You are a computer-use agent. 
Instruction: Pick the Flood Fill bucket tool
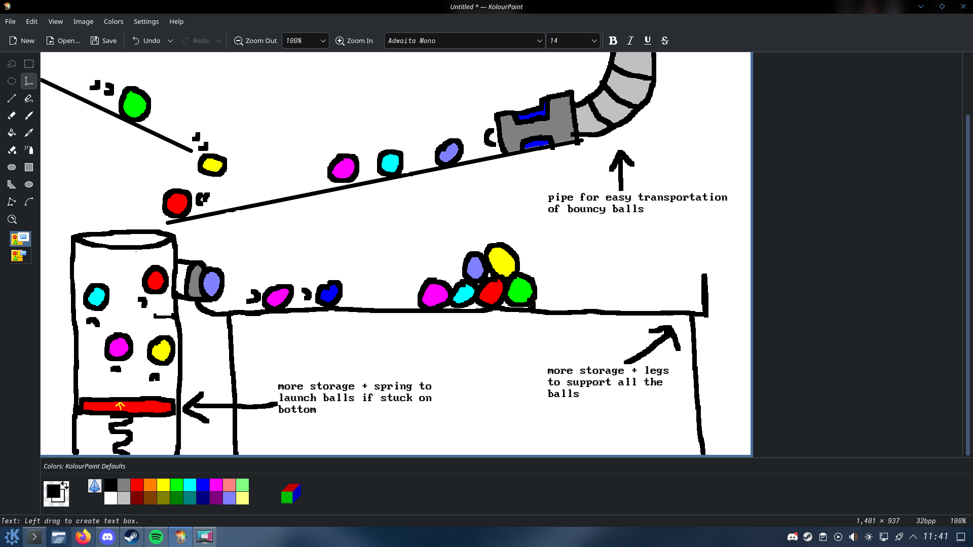12,133
